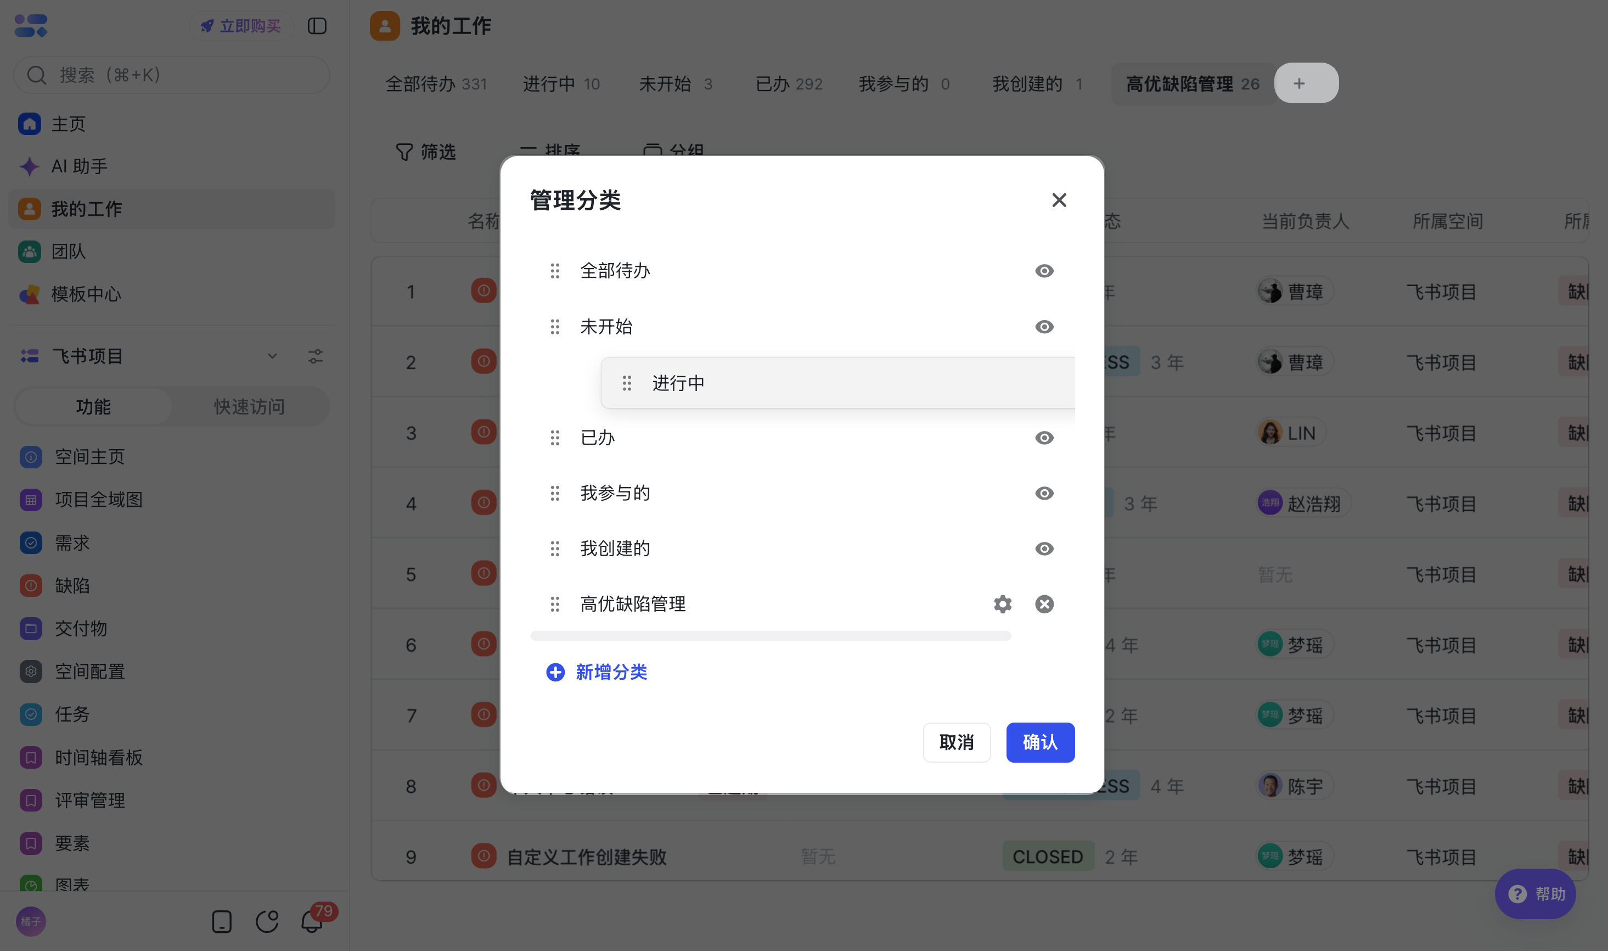
Task: Click 陈宇 assignee in row 8
Action: tap(1295, 786)
